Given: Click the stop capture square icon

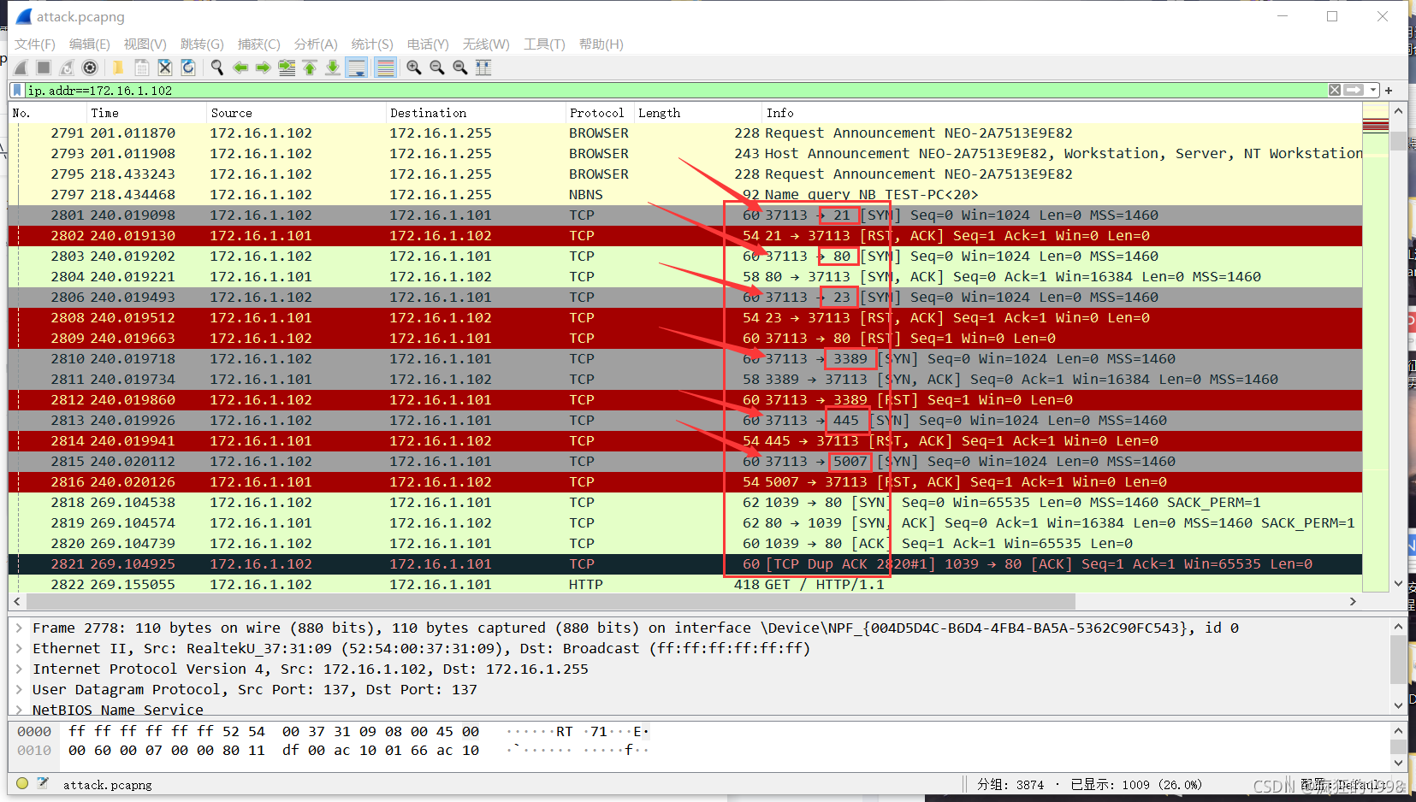Looking at the screenshot, I should pos(44,68).
